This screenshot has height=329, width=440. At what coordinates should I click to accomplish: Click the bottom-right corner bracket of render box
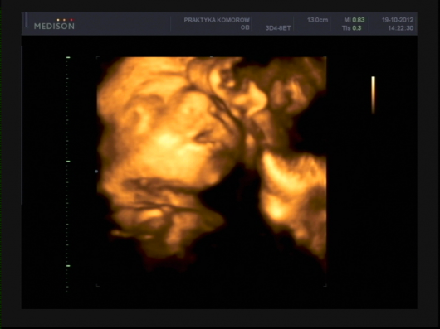coord(325,285)
